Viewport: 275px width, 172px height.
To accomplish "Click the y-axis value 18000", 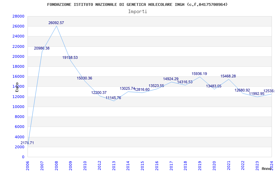I will point(19,66).
